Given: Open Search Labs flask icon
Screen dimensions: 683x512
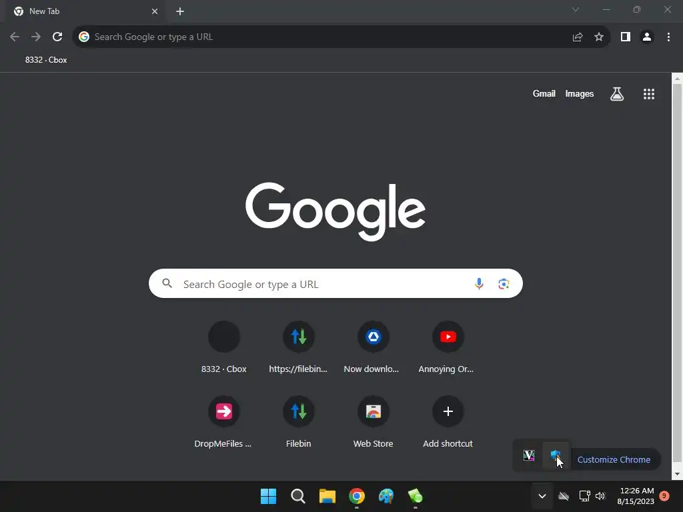Looking at the screenshot, I should coord(617,93).
